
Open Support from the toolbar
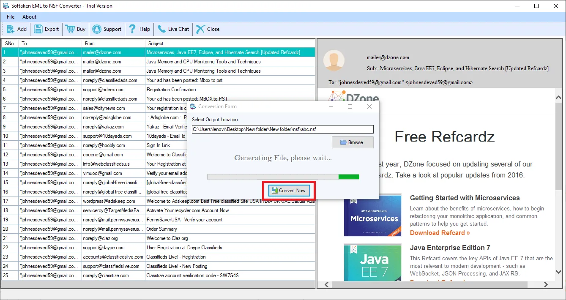(x=107, y=29)
